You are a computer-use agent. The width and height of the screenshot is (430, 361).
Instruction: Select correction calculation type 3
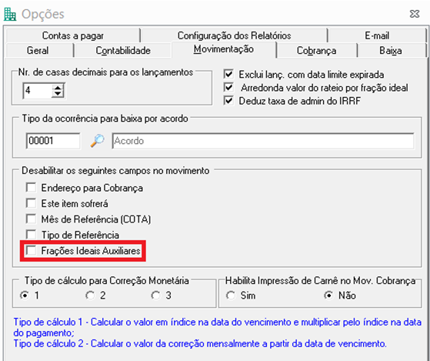point(155,296)
